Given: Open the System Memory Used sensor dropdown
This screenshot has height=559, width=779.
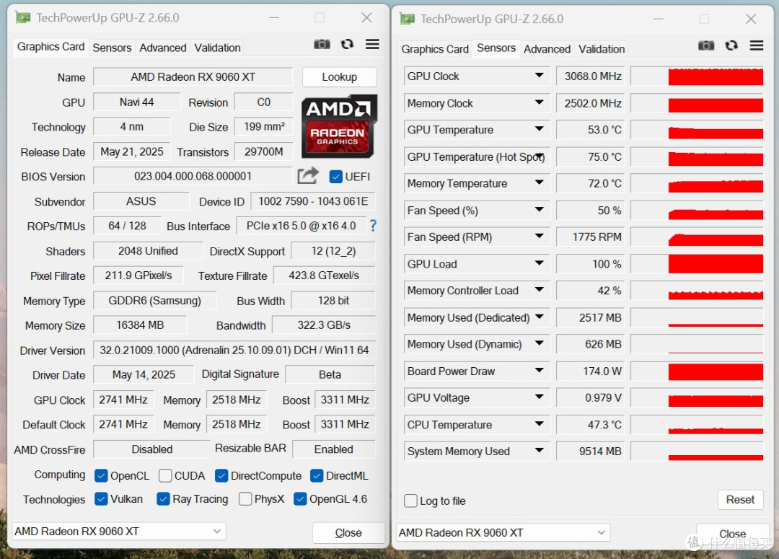Looking at the screenshot, I should click(x=539, y=451).
